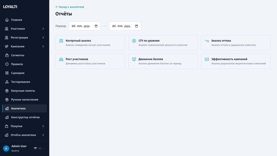Viewport: 277px width, 156px height.
Task: Click the Russian flag icon
Action: pos(35,148)
